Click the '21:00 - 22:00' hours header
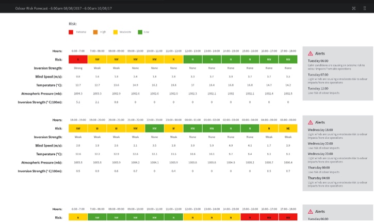Screen dimensions: 374x222 [135, 120]
